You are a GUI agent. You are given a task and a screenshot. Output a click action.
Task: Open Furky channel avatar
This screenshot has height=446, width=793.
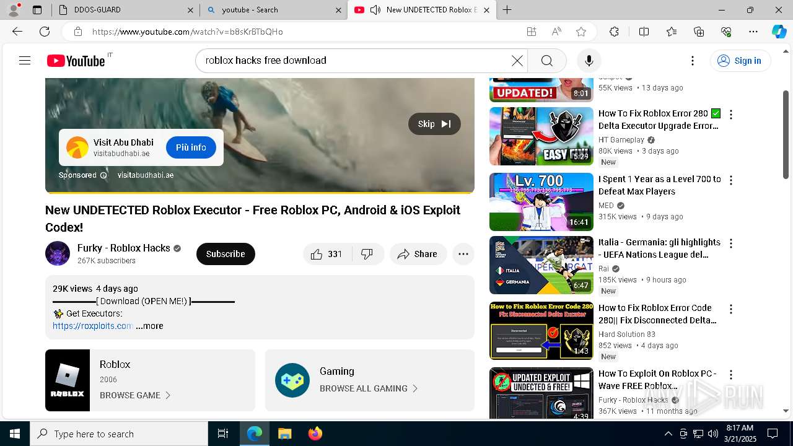click(58, 253)
